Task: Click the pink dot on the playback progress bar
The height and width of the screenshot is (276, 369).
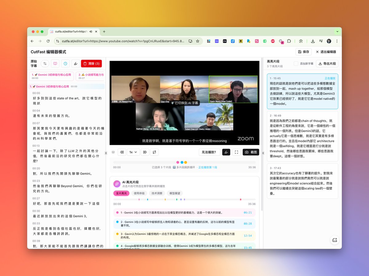Action: click(178, 162)
